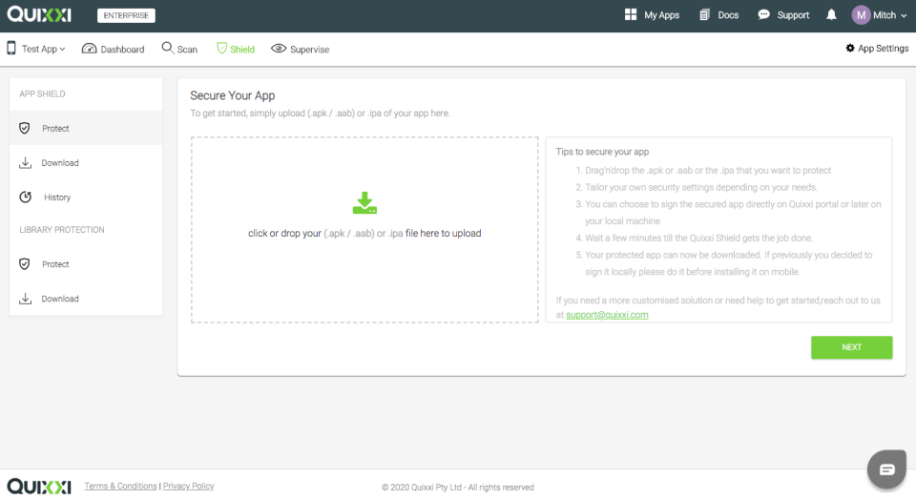Click the Support chat bubble icon
This screenshot has height=500, width=916.
(763, 14)
